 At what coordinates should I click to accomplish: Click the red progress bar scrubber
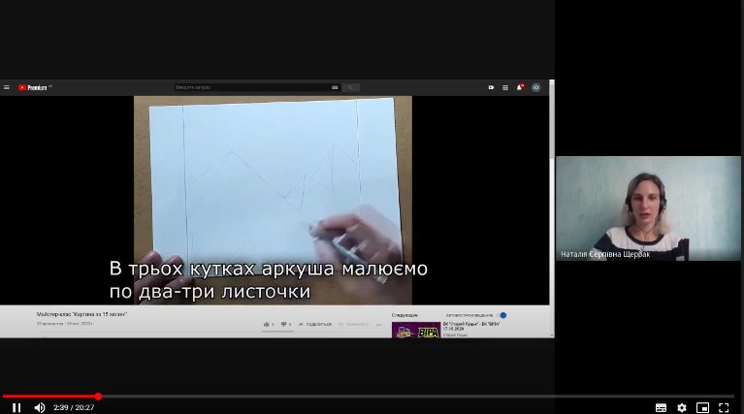point(98,396)
